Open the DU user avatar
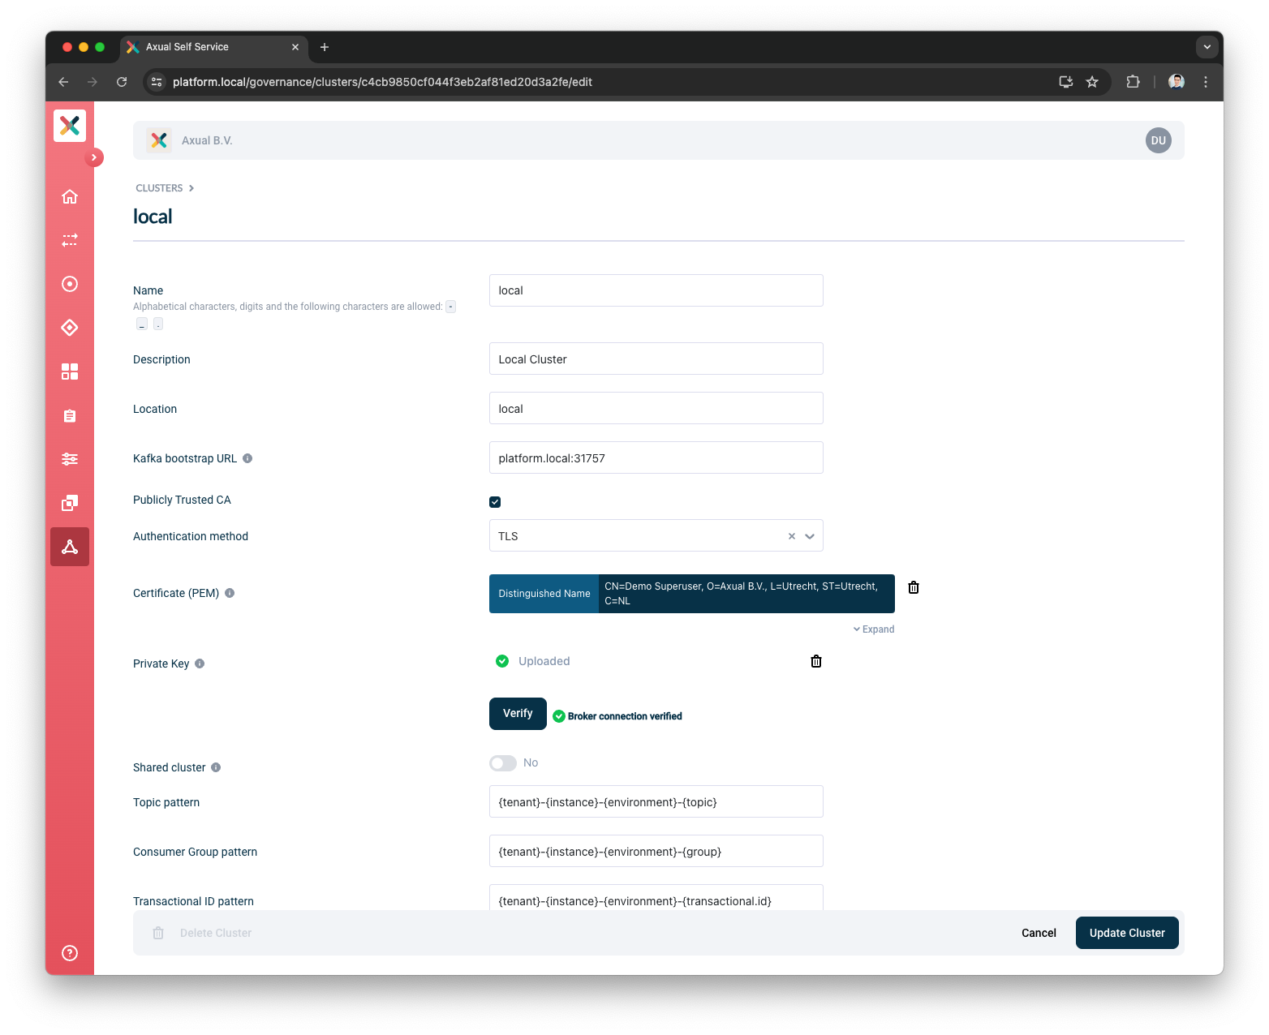 [x=1159, y=140]
